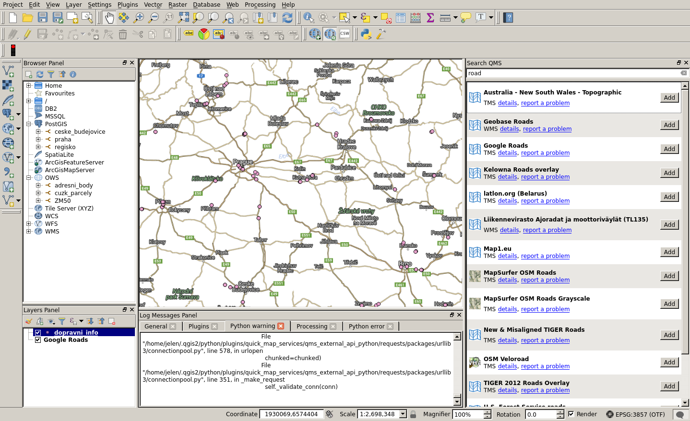Open Select Features tool dropdown arrow

click(x=355, y=18)
